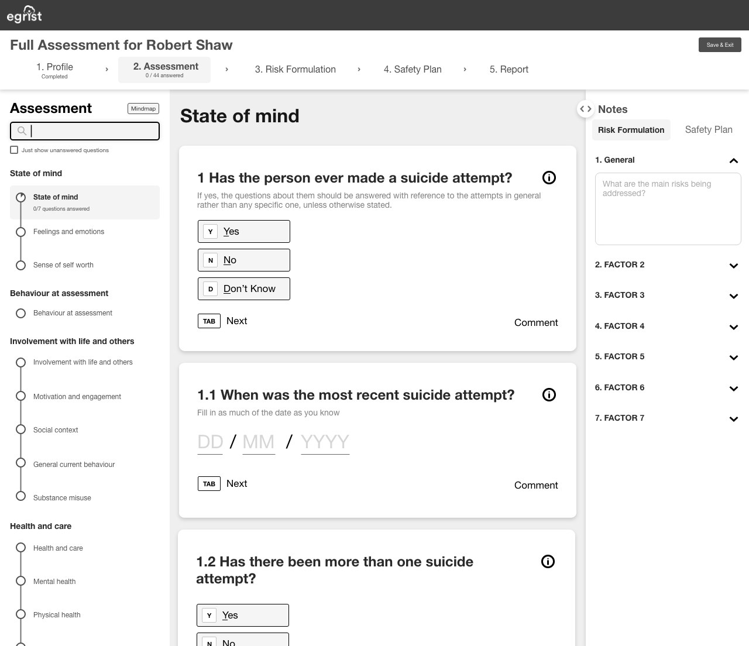Expand FACTOR 5 section

tap(734, 358)
